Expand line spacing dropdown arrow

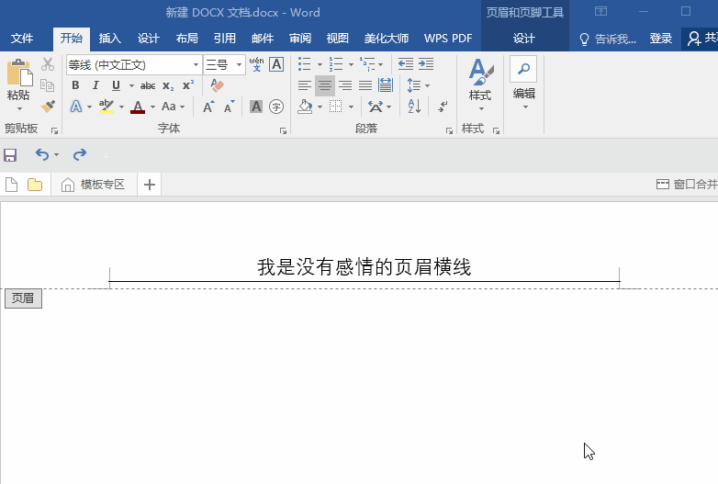coord(427,85)
